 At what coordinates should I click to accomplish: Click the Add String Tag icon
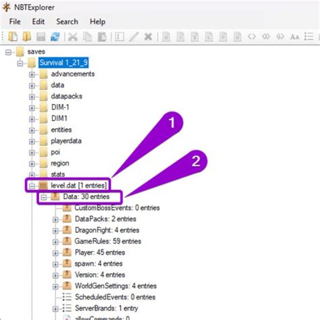(295, 37)
